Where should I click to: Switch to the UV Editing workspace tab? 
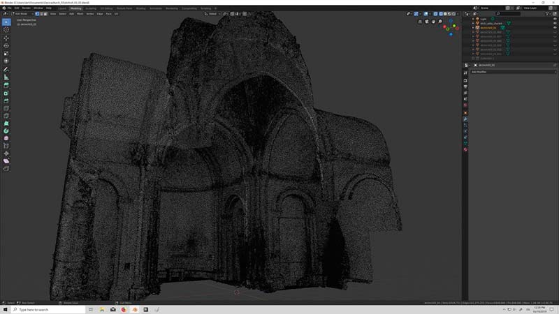(x=106, y=8)
